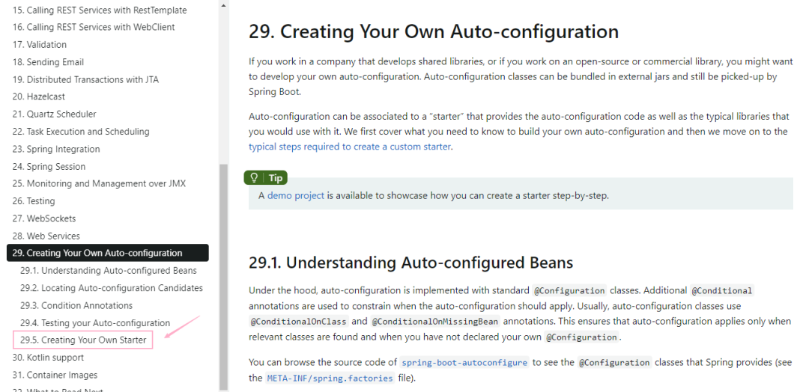Open 24. Spring Session section
Image resolution: width=809 pixels, height=392 pixels.
coord(49,166)
